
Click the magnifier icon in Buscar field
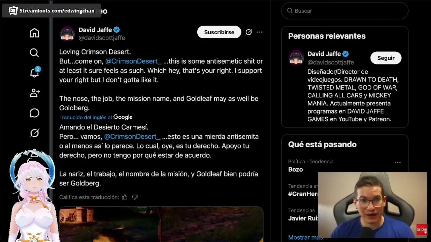pos(290,11)
